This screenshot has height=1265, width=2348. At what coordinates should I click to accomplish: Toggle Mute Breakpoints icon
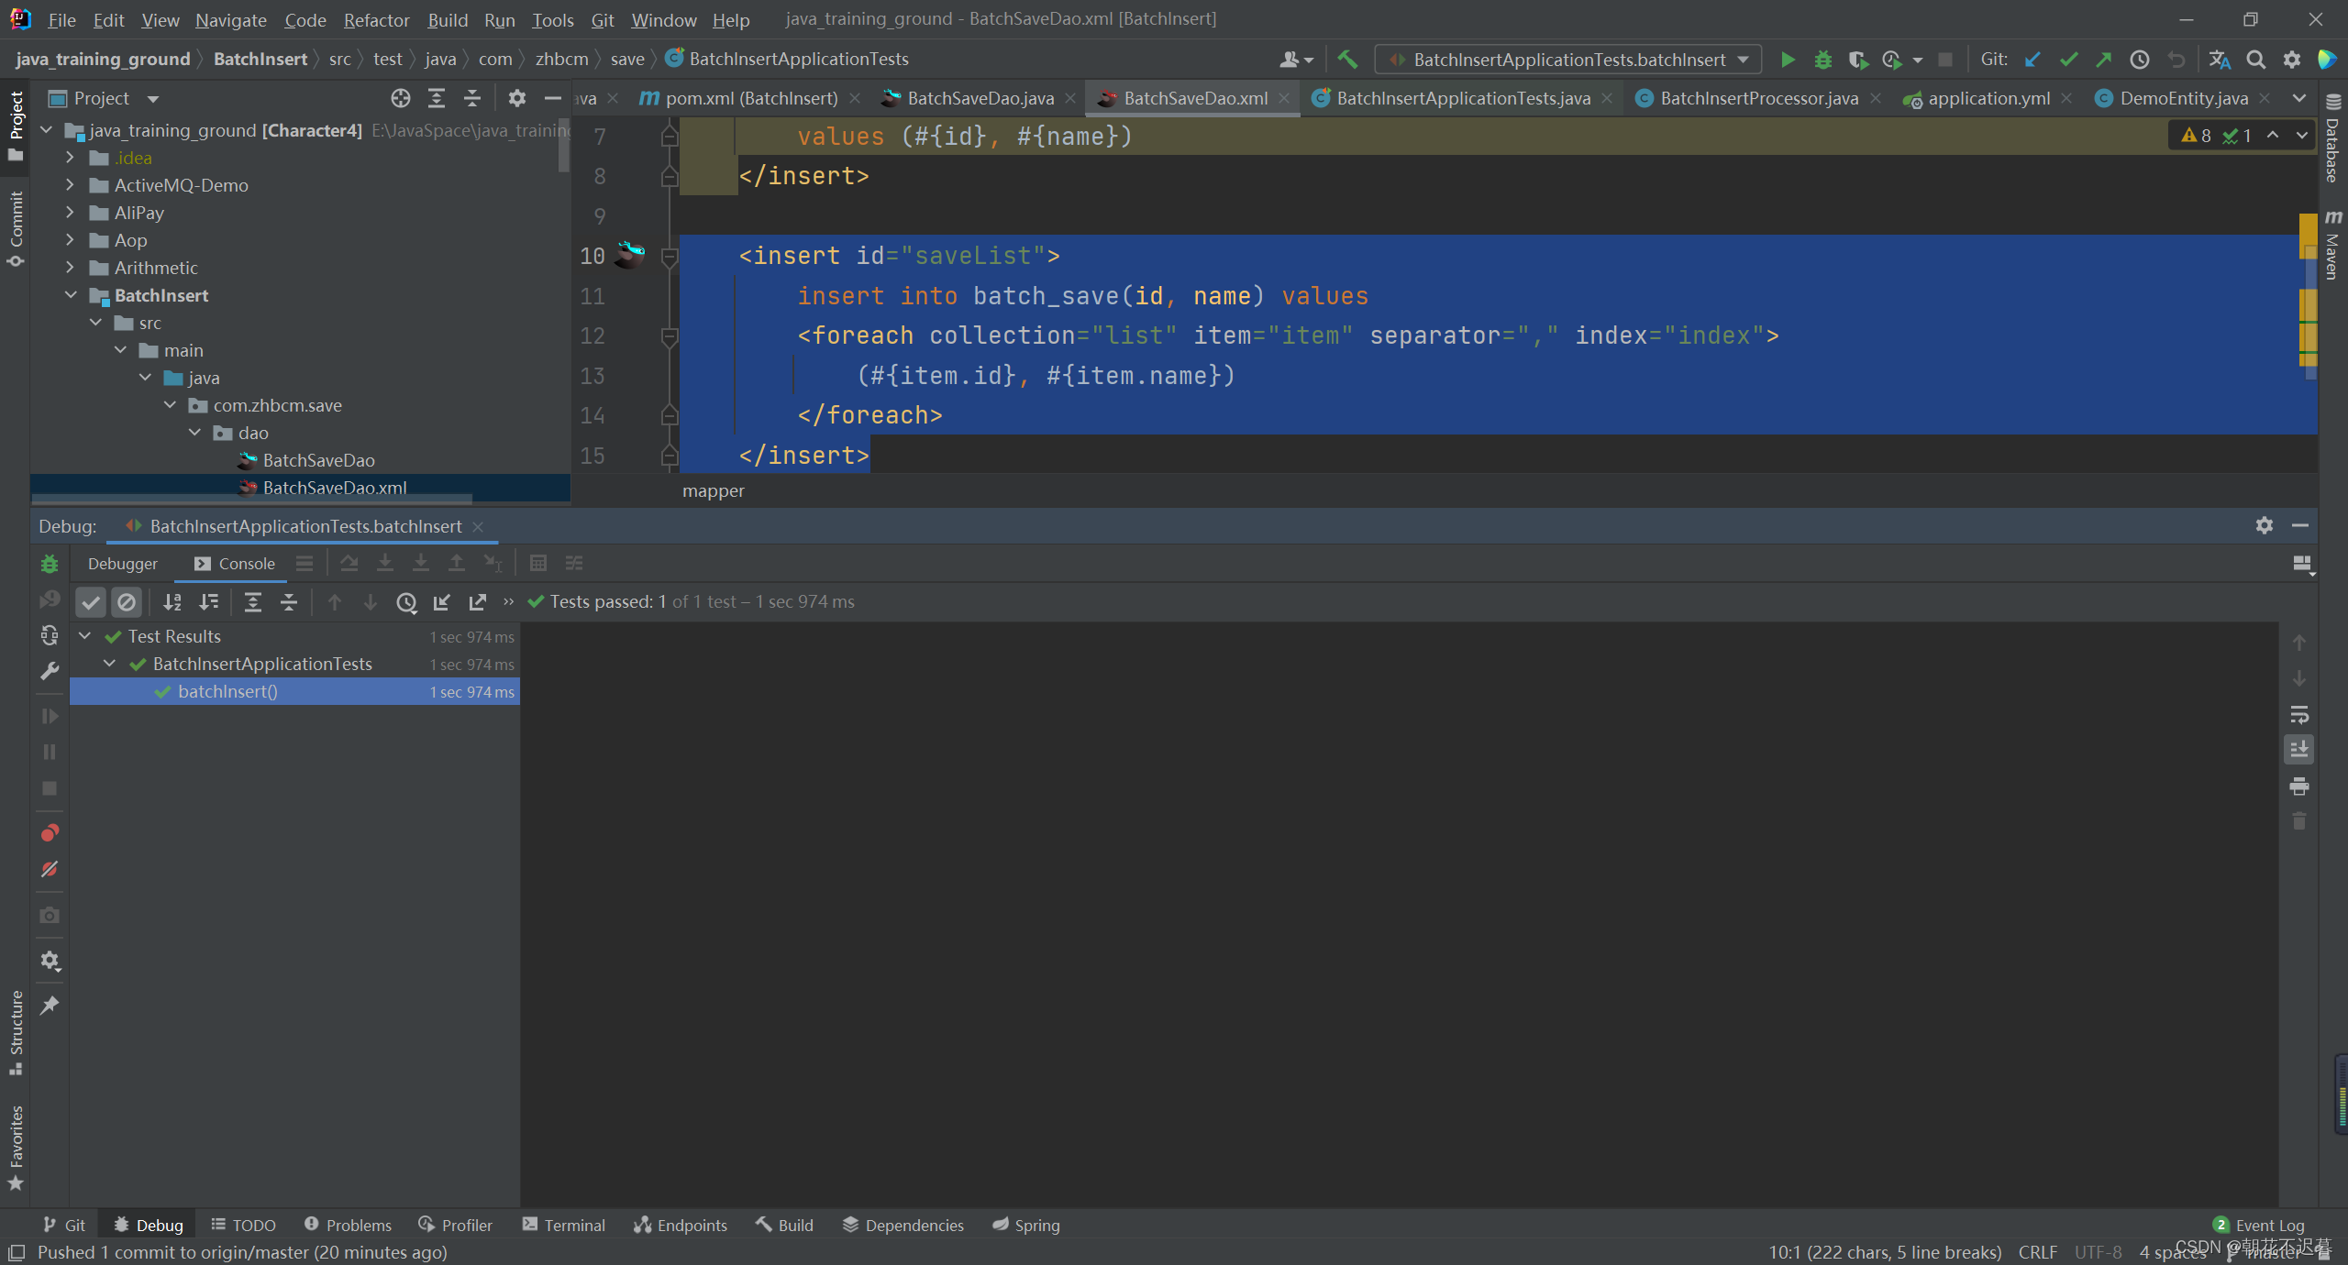[x=50, y=869]
